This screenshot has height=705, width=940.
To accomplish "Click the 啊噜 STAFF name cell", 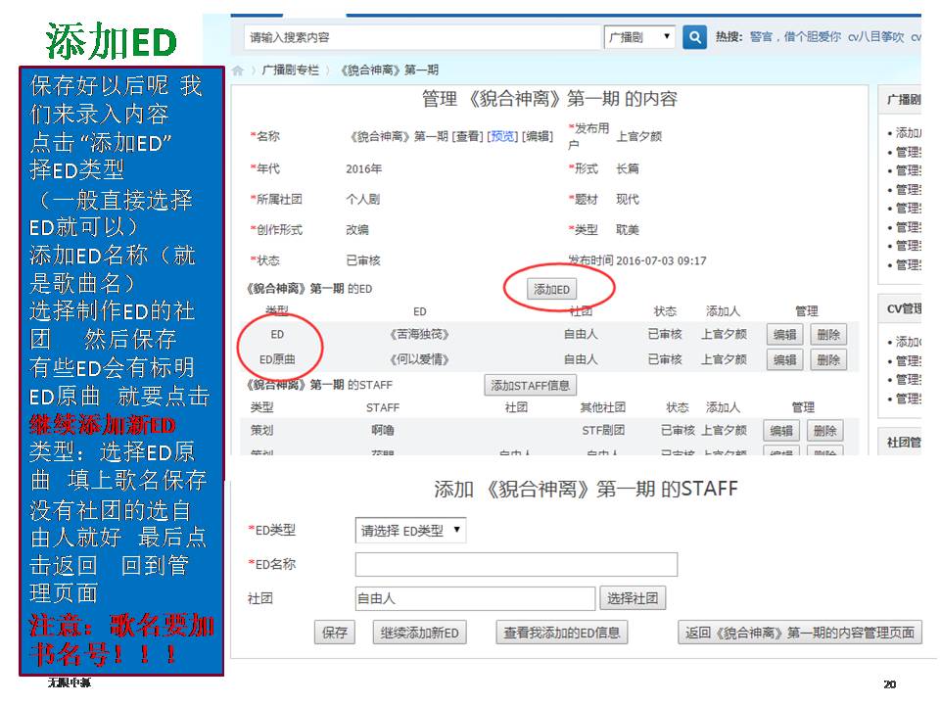I will [383, 431].
